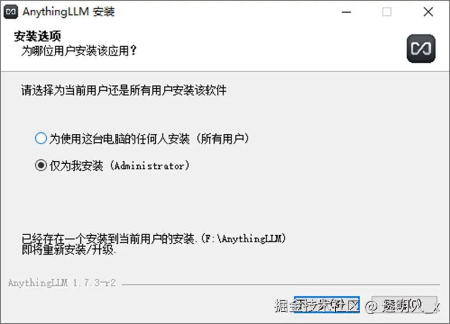This screenshot has width=450, height=324.
Task: Click the AnythingLLM 1.7.3-r2 version label
Action: pyautogui.click(x=62, y=283)
